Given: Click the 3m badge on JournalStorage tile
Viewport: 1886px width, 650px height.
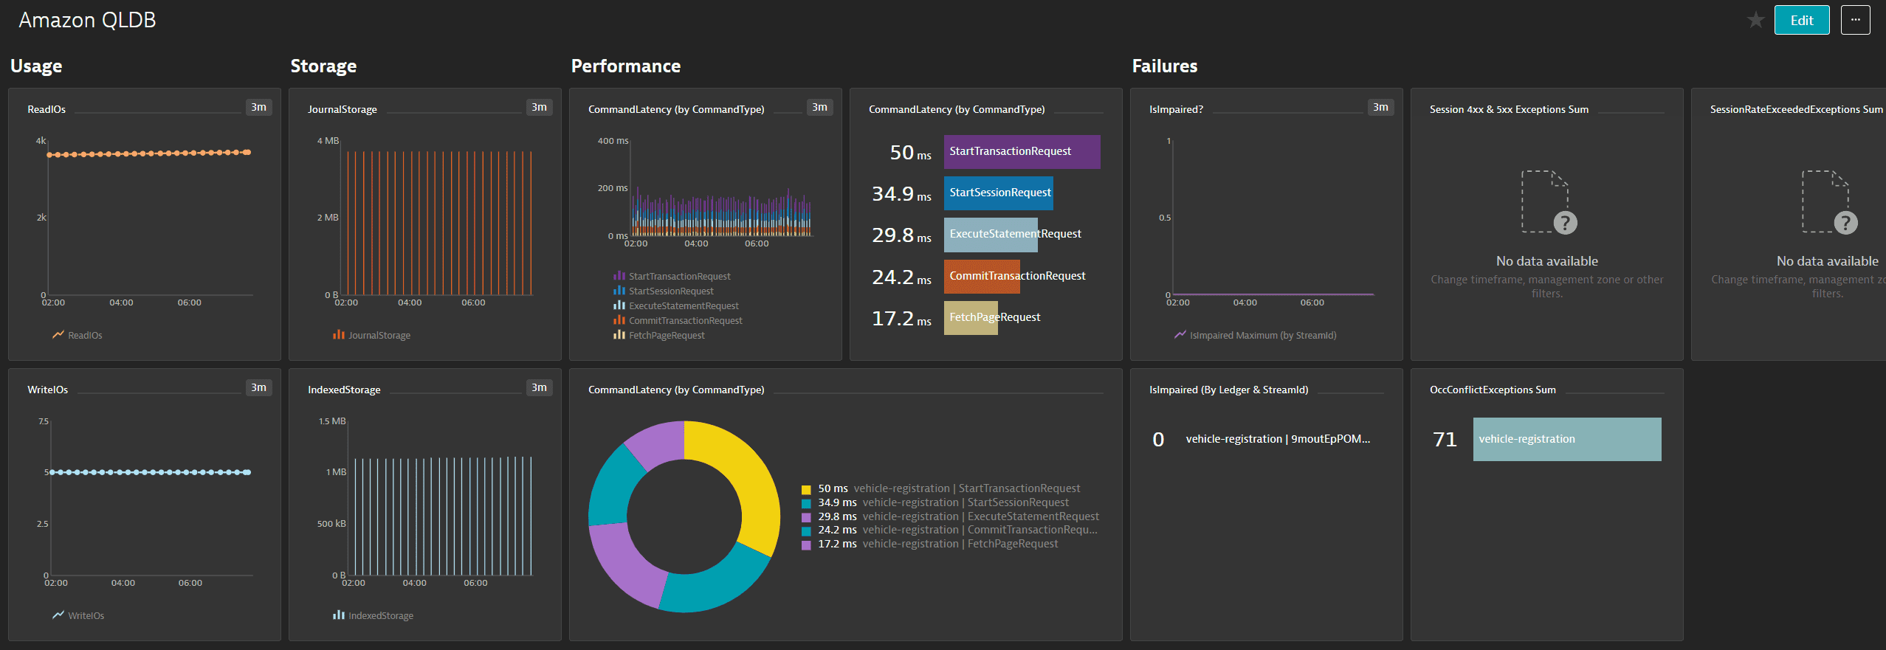Looking at the screenshot, I should coord(539,107).
